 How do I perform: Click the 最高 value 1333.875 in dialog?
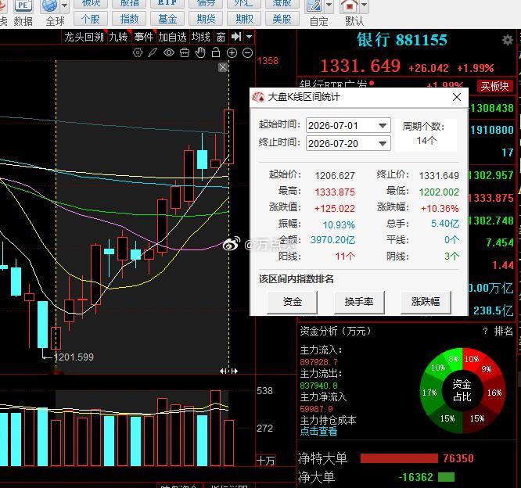coord(335,192)
